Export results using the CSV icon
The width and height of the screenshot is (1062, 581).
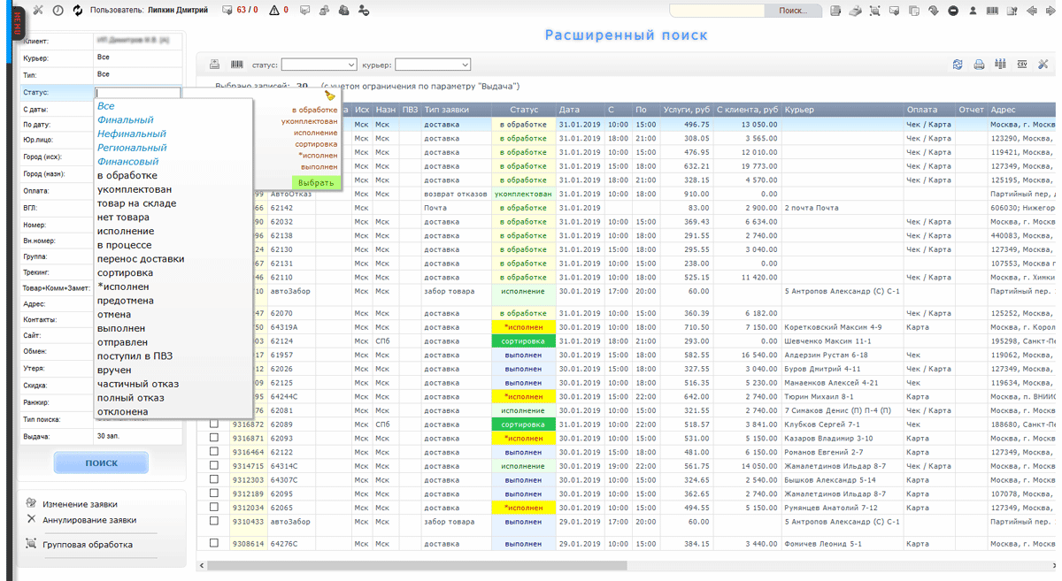[1022, 65]
